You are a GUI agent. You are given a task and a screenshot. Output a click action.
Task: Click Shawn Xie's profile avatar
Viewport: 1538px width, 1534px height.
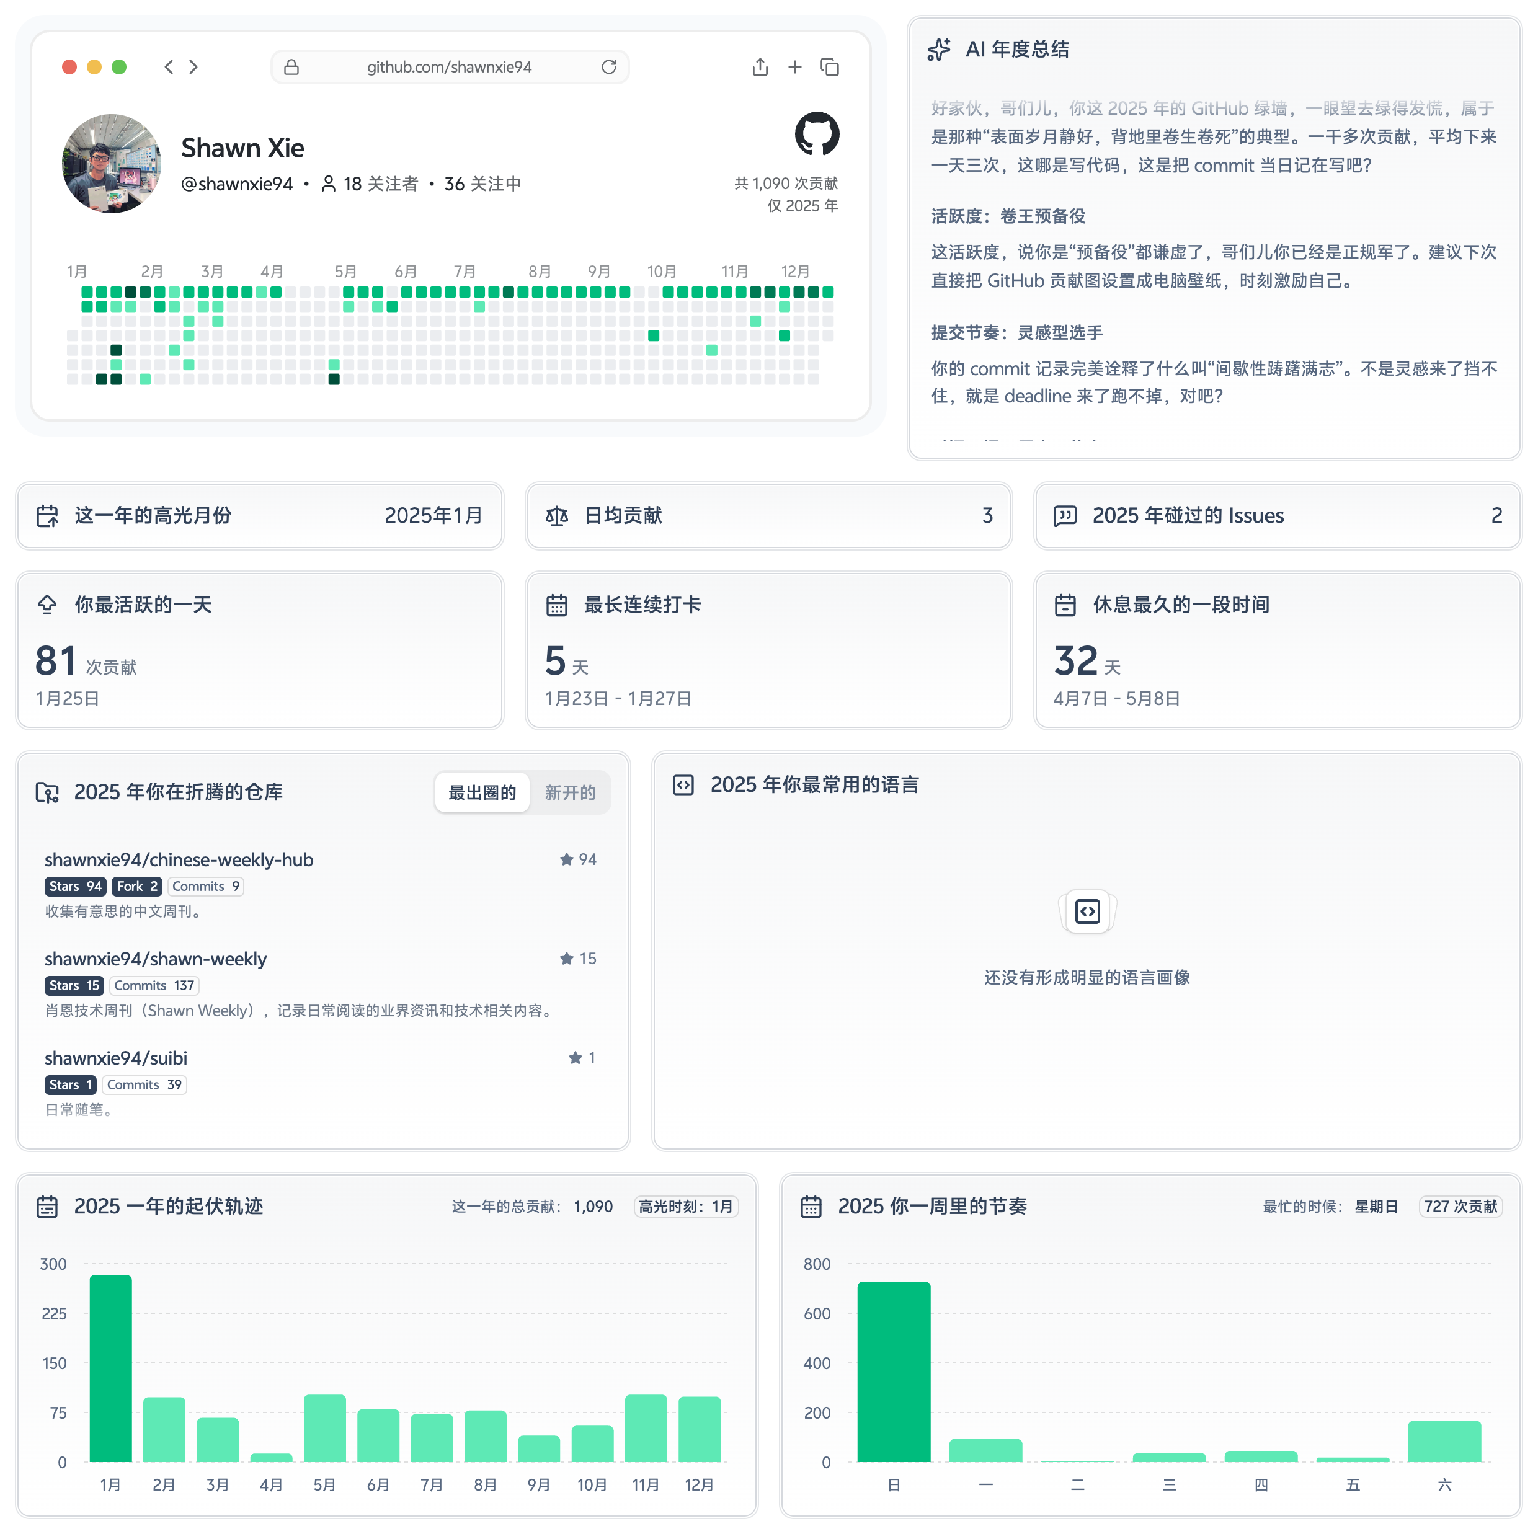coord(112,163)
